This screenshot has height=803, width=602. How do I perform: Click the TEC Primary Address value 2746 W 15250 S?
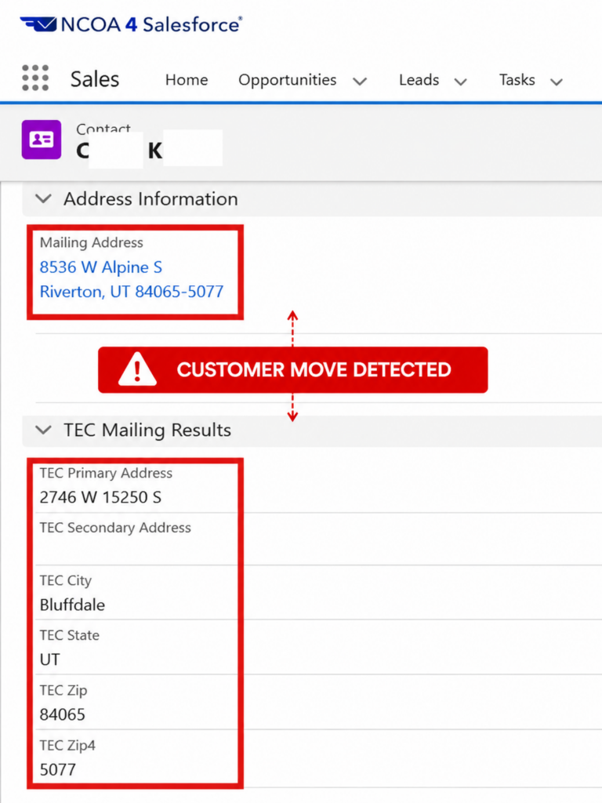(x=100, y=496)
